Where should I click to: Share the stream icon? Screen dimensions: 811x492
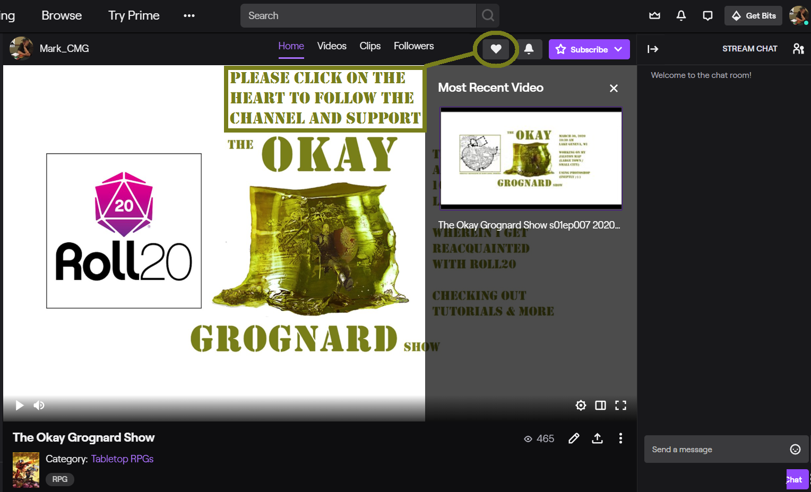(597, 438)
